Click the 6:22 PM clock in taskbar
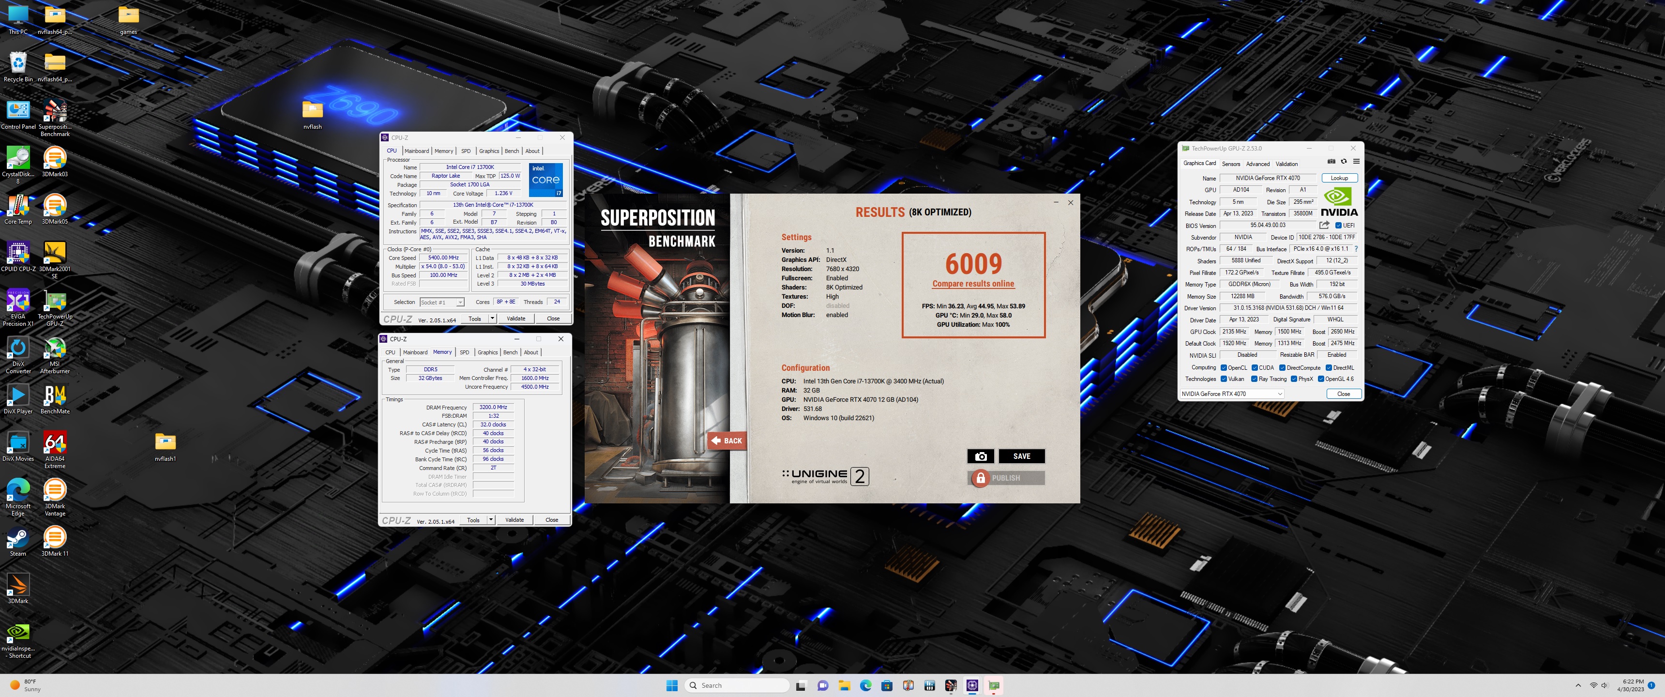1665x697 pixels. coord(1631,685)
